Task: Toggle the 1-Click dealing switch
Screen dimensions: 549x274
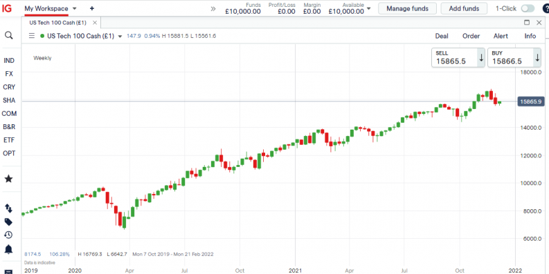Action: tap(528, 9)
